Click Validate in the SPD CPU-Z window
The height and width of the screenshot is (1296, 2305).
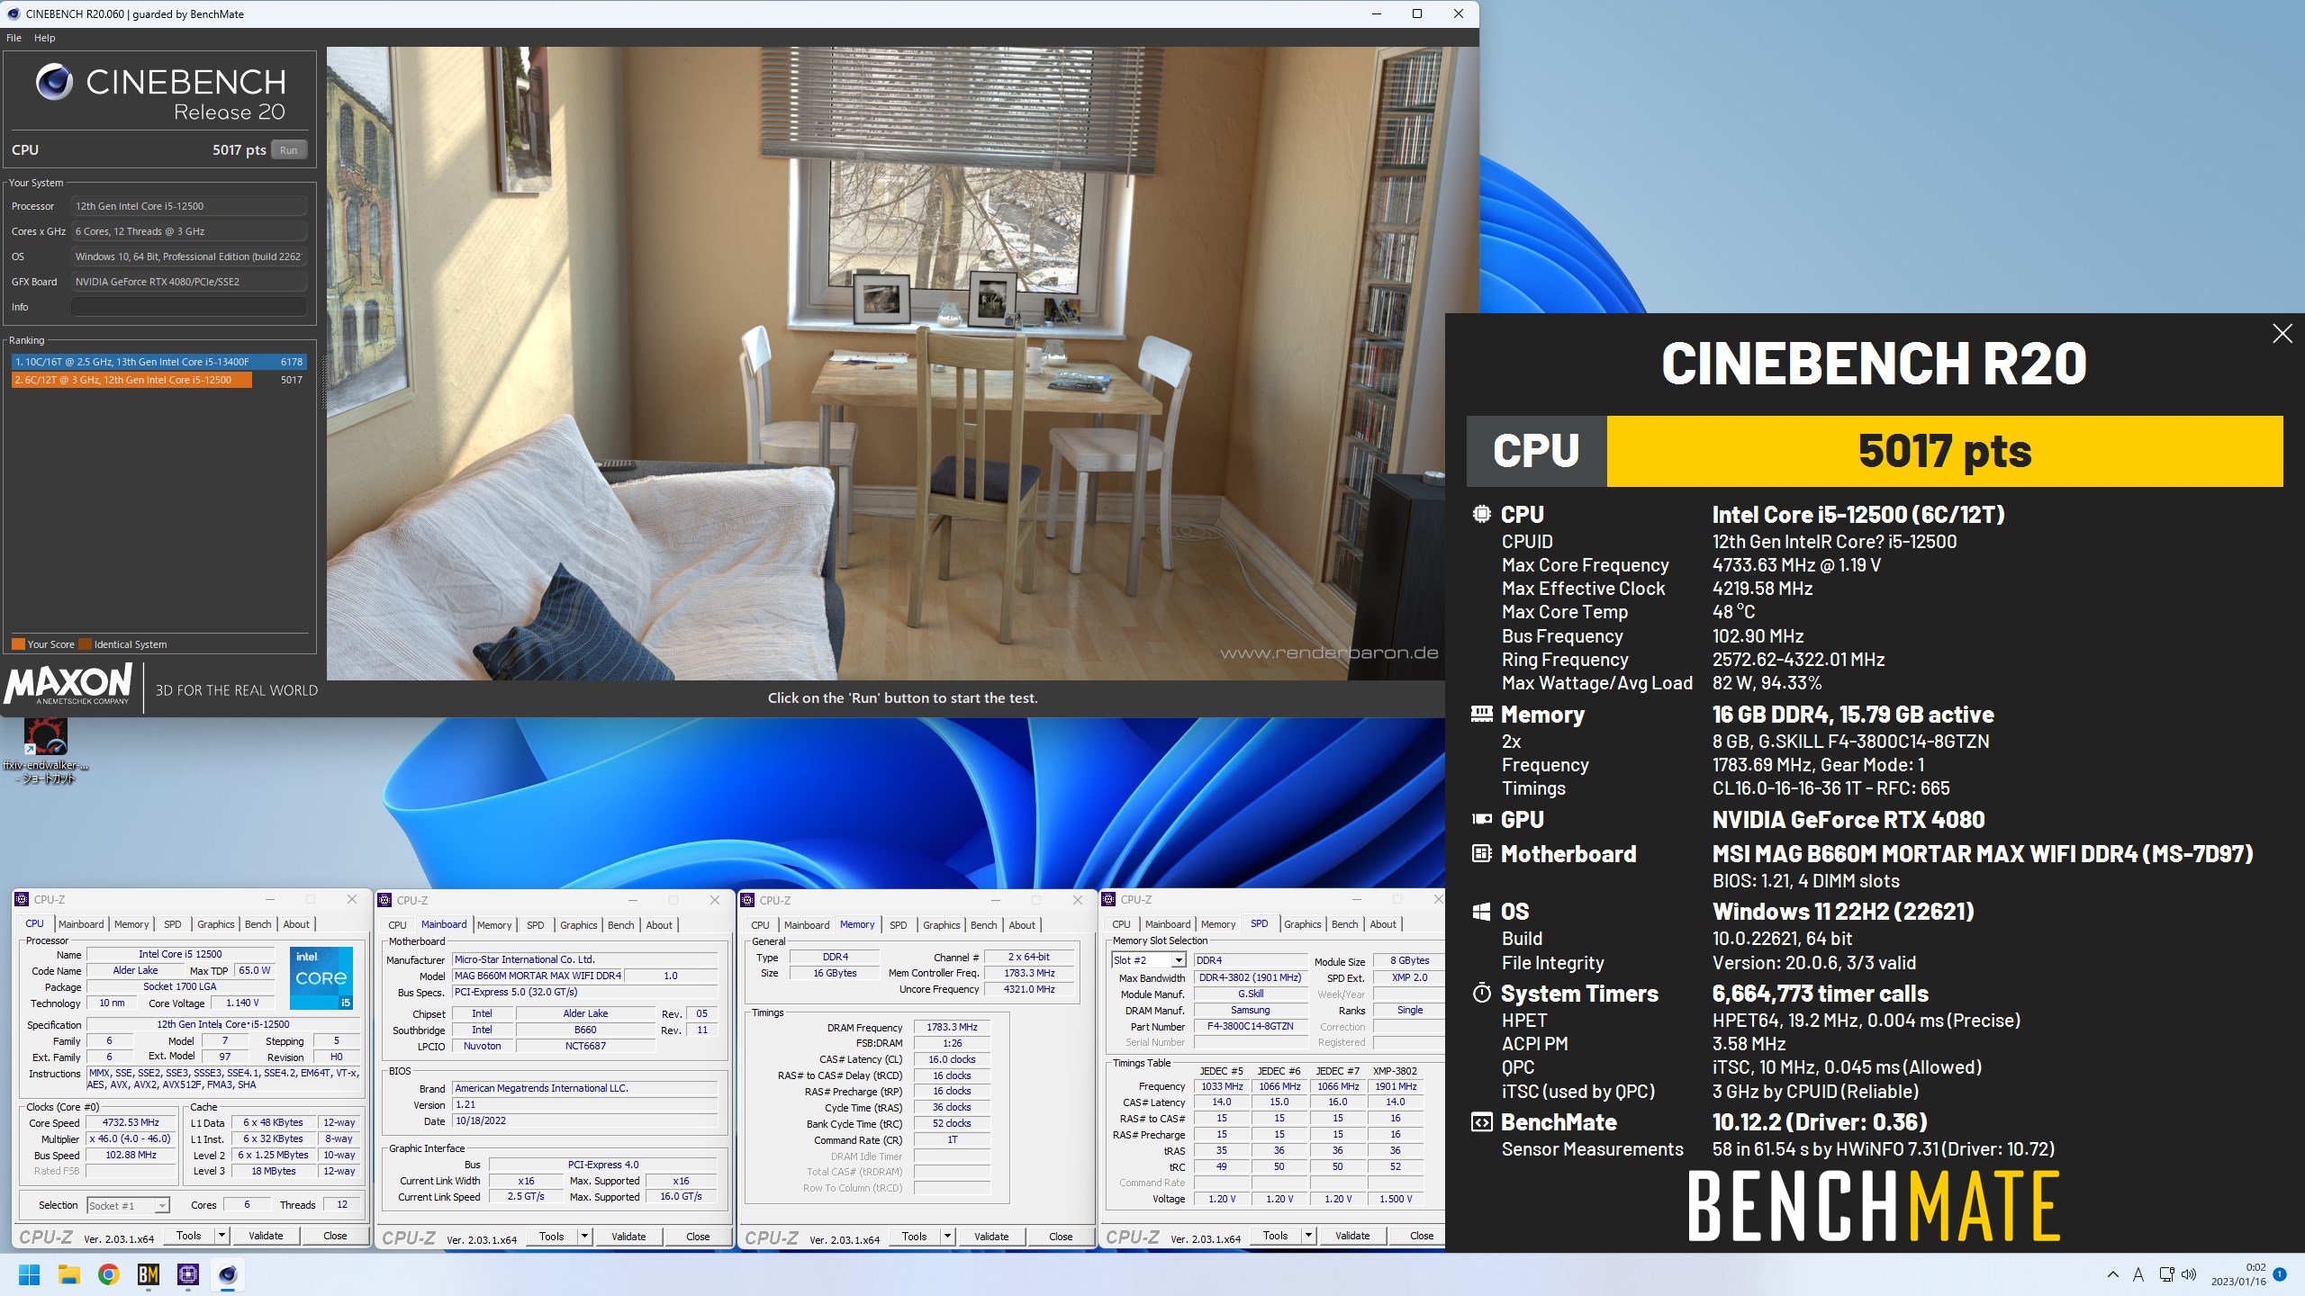tap(1352, 1236)
